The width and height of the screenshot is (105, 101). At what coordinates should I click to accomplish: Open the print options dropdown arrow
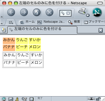[88, 15]
